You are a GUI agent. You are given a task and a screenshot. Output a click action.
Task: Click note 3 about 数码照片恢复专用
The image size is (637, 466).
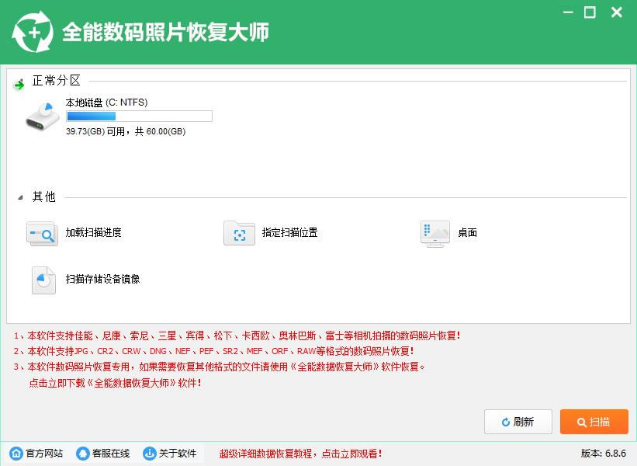(220, 367)
